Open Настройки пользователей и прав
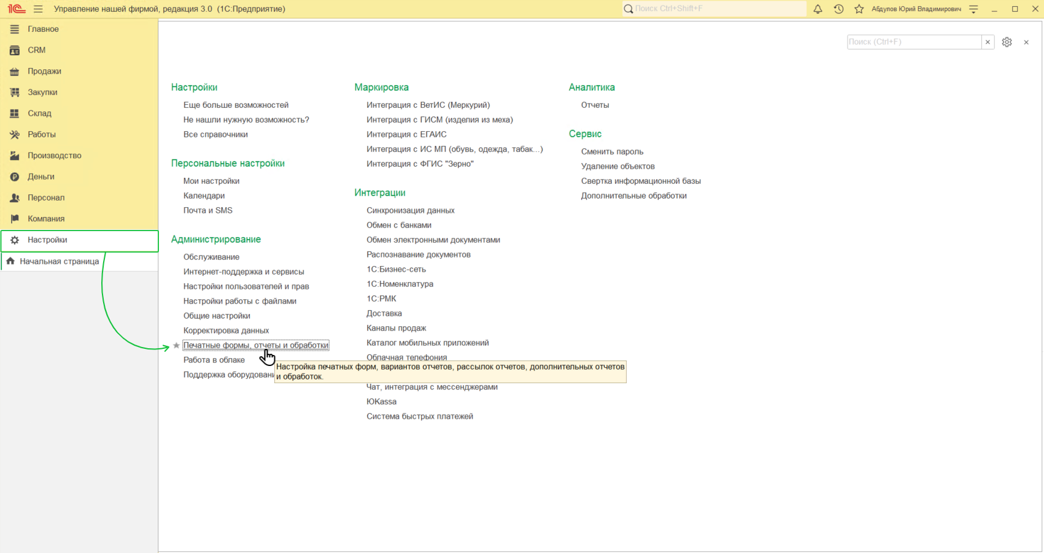This screenshot has height=553, width=1044. coord(246,286)
